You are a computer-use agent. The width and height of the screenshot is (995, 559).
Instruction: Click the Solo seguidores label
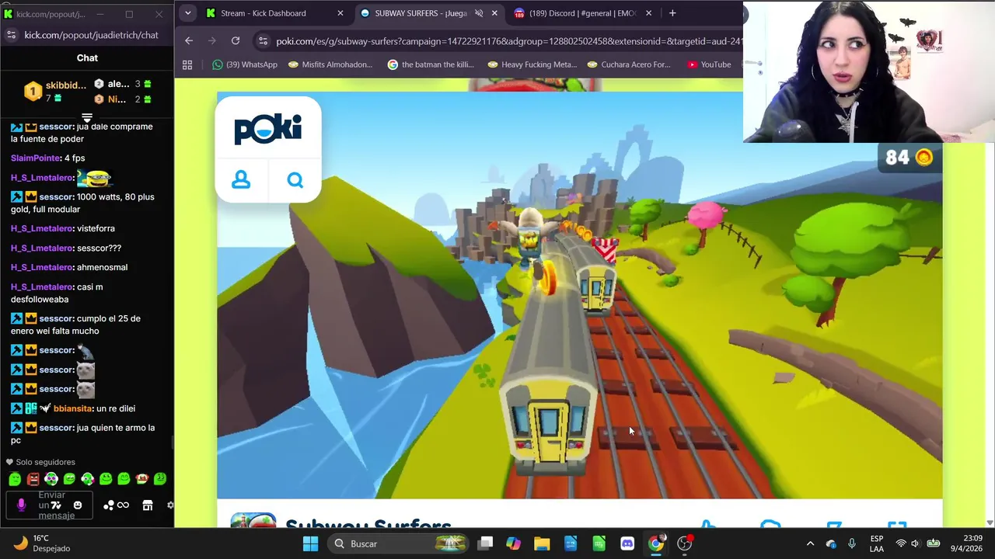coord(45,462)
